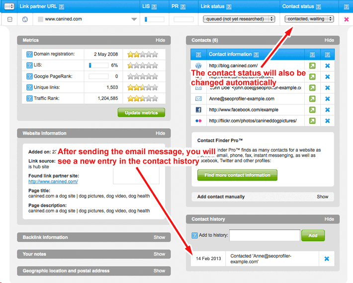Click the Flickr icon in contacts list
Image resolution: width=353 pixels, height=283 pixels.
[x=198, y=121]
